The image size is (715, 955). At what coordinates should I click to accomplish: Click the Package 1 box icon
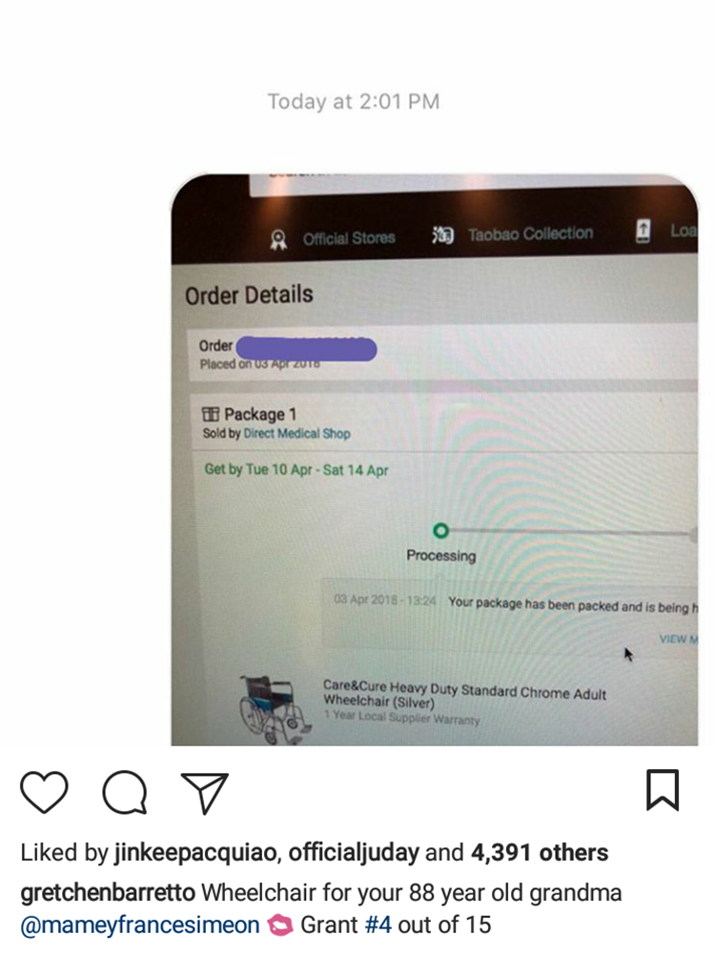tap(210, 415)
